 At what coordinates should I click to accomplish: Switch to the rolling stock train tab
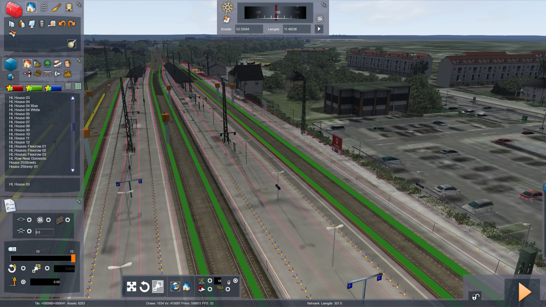coord(69,7)
